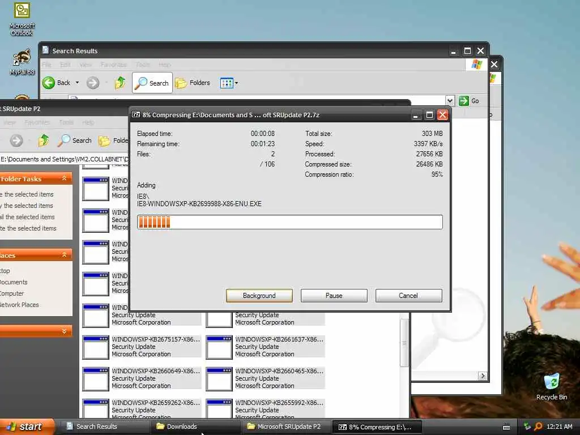This screenshot has height=435, width=580.
Task: Collapse the Other Places panel
Action: click(x=65, y=255)
